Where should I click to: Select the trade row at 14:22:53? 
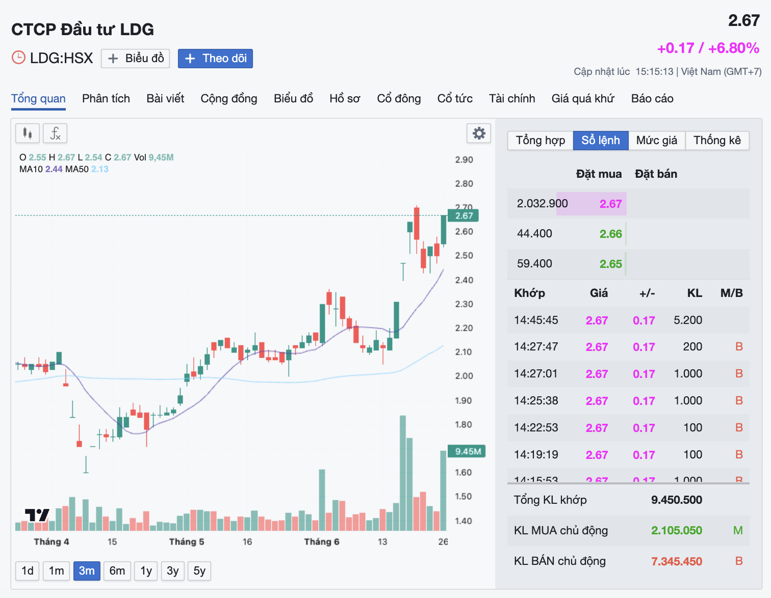[x=628, y=428]
